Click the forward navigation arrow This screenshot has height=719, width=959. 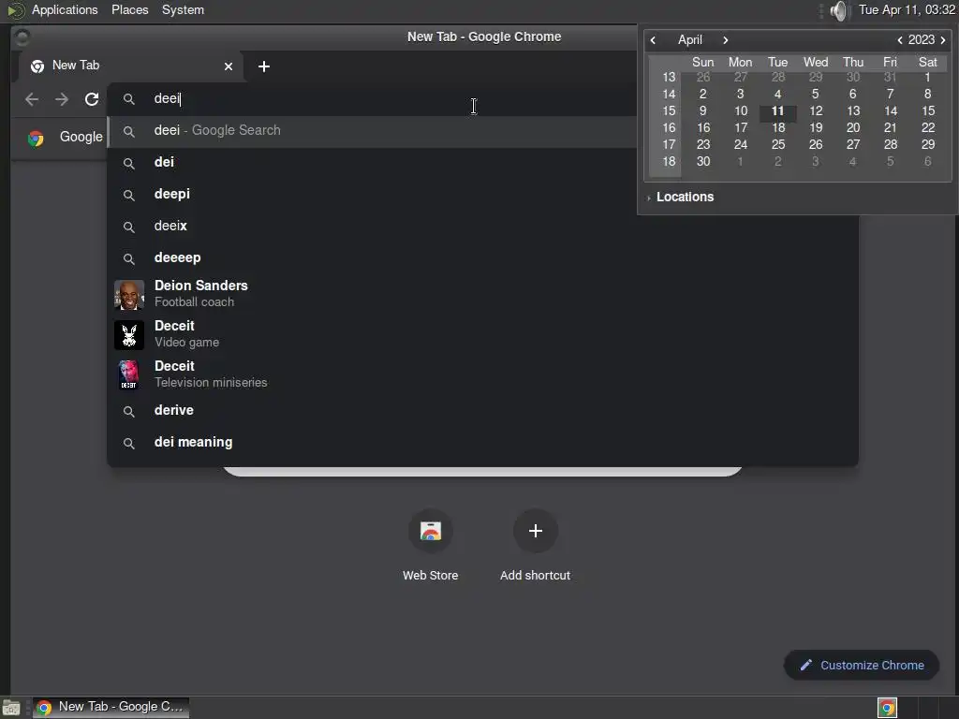(x=62, y=99)
